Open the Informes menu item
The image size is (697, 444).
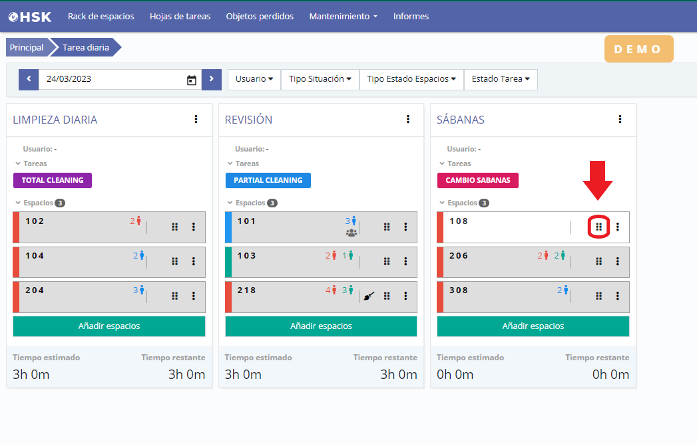click(411, 17)
